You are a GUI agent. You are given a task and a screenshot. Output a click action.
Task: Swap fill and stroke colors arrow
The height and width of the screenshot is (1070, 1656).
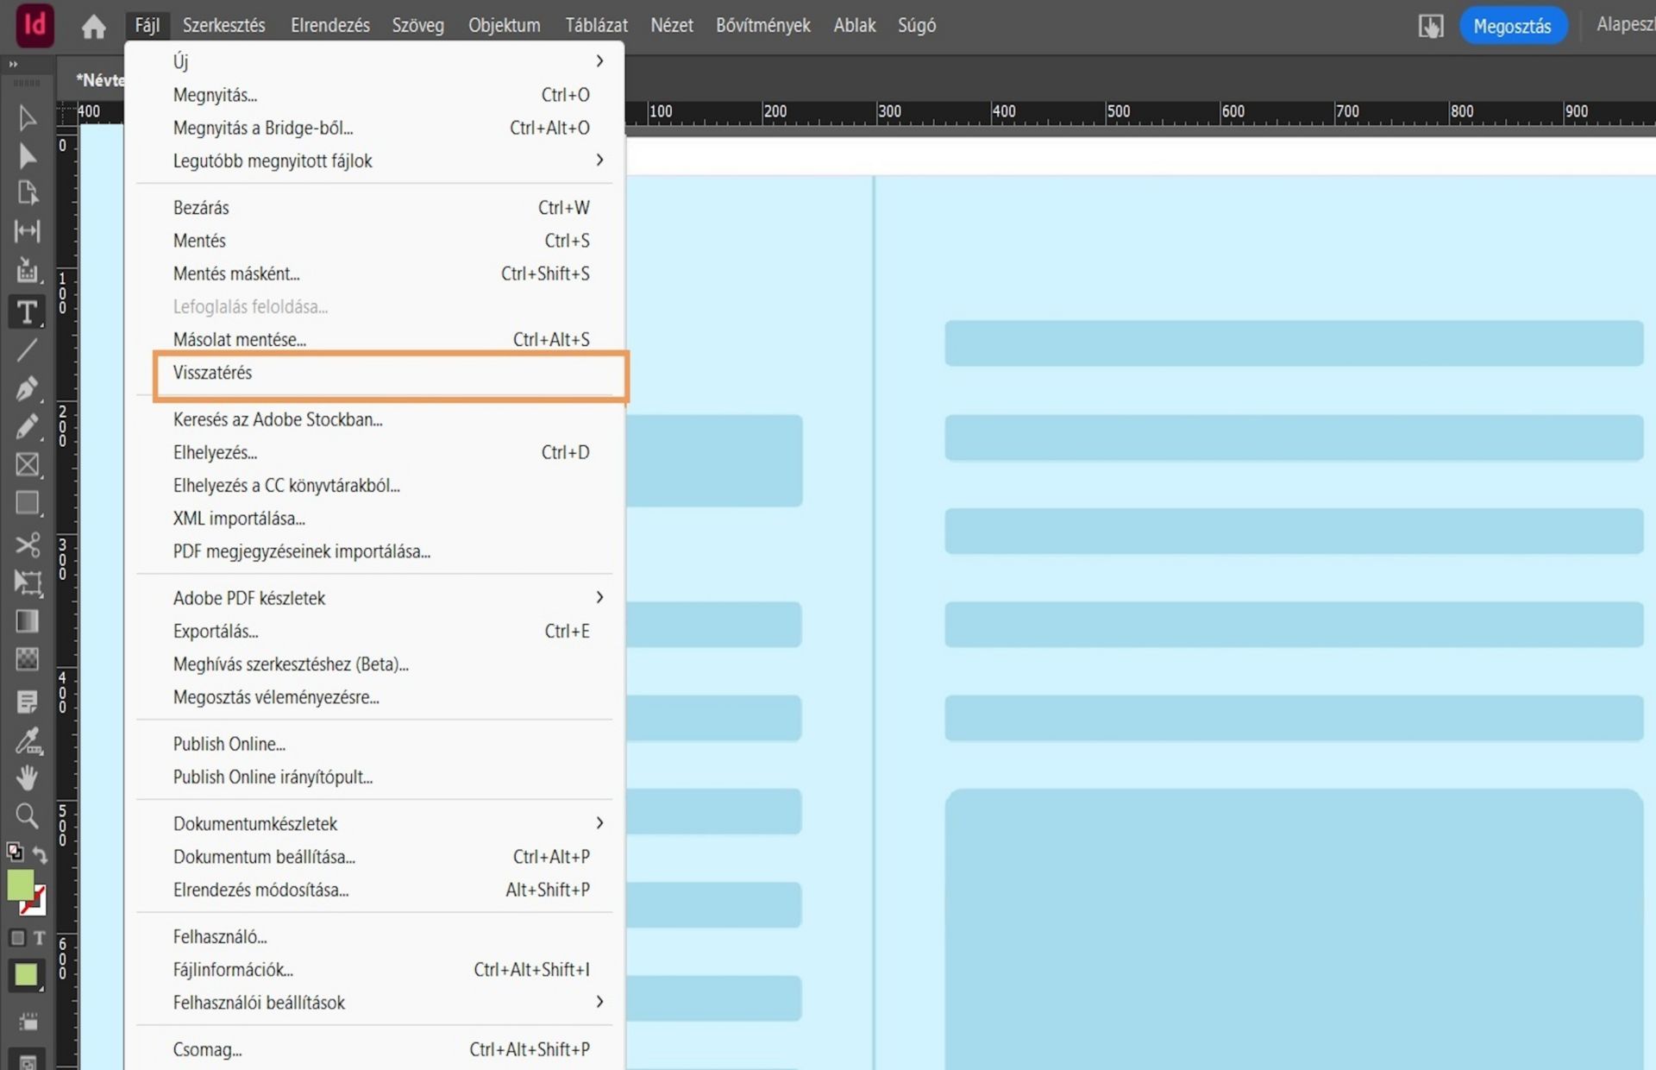coord(40,854)
